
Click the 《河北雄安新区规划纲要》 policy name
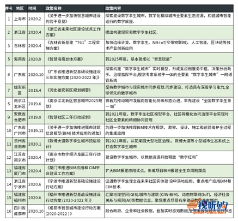[69, 90]
